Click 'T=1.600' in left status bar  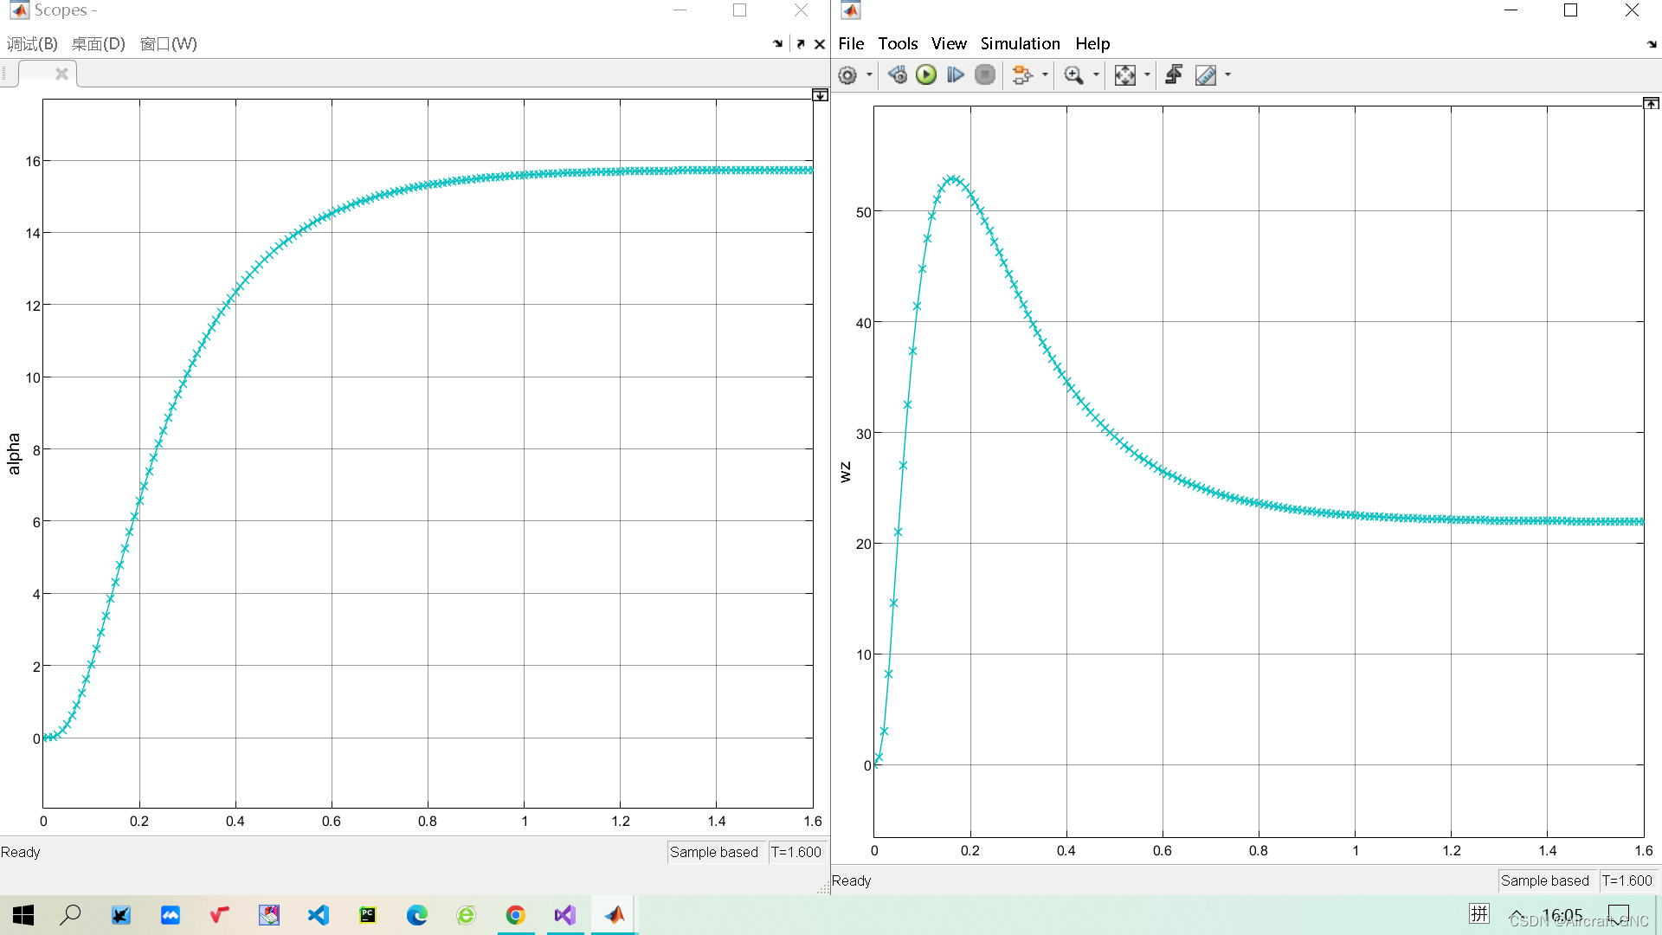click(796, 852)
